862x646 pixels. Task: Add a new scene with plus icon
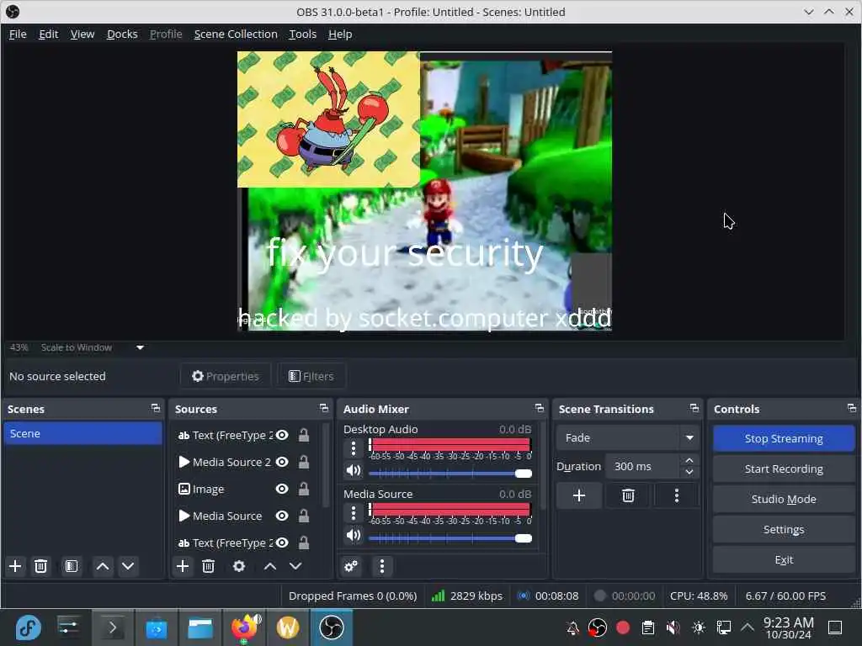(15, 566)
